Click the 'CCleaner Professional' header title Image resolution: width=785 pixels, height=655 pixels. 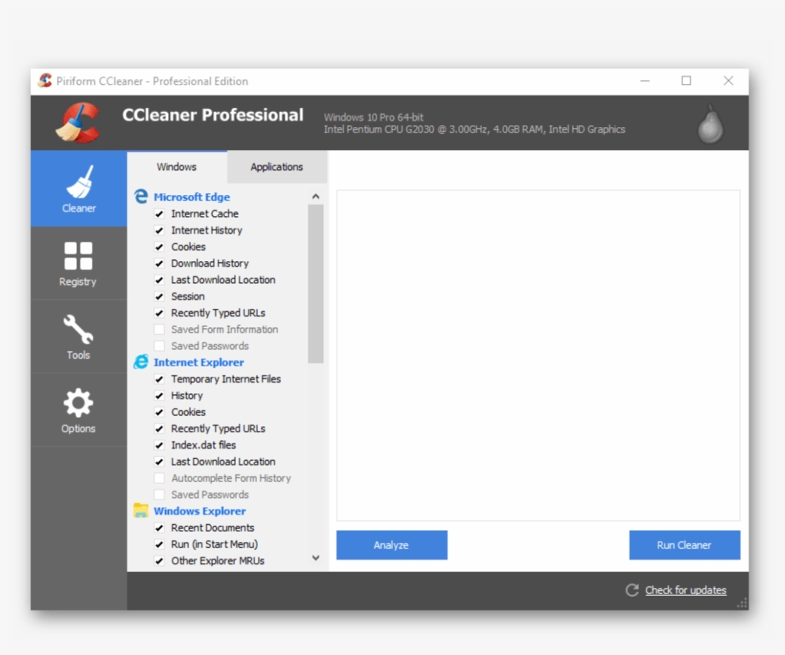213,115
